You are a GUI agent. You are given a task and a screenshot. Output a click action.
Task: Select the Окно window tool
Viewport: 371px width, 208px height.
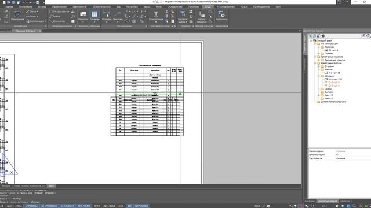point(32,16)
